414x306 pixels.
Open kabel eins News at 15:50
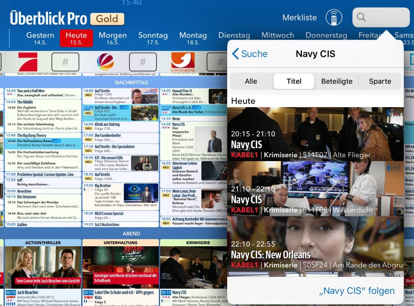point(194,119)
